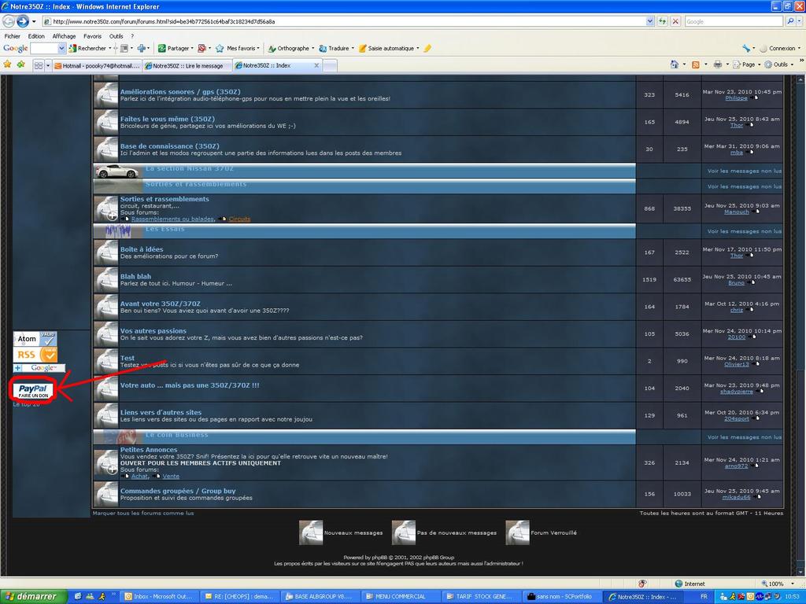Open the Petites Annonces forum link
Viewport: 806px width, 604px height.
point(149,450)
